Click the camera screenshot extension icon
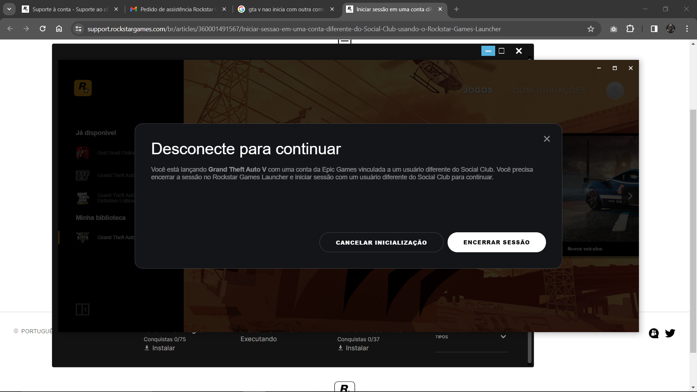The width and height of the screenshot is (697, 392). 614,29
